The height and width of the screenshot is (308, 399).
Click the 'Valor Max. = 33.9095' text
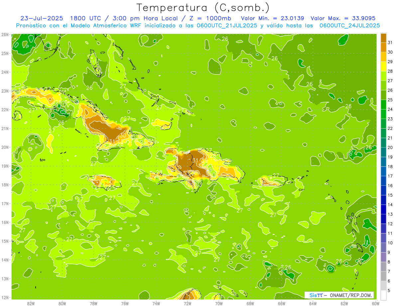click(x=342, y=18)
